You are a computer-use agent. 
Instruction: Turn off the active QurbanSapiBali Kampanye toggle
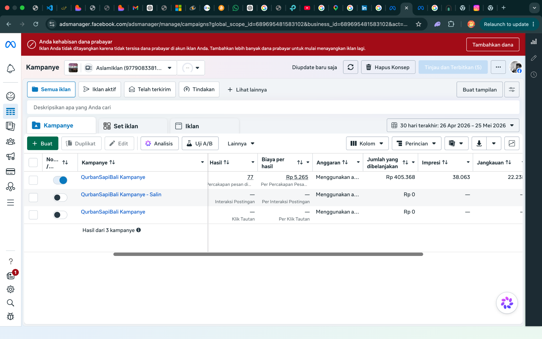click(x=60, y=180)
